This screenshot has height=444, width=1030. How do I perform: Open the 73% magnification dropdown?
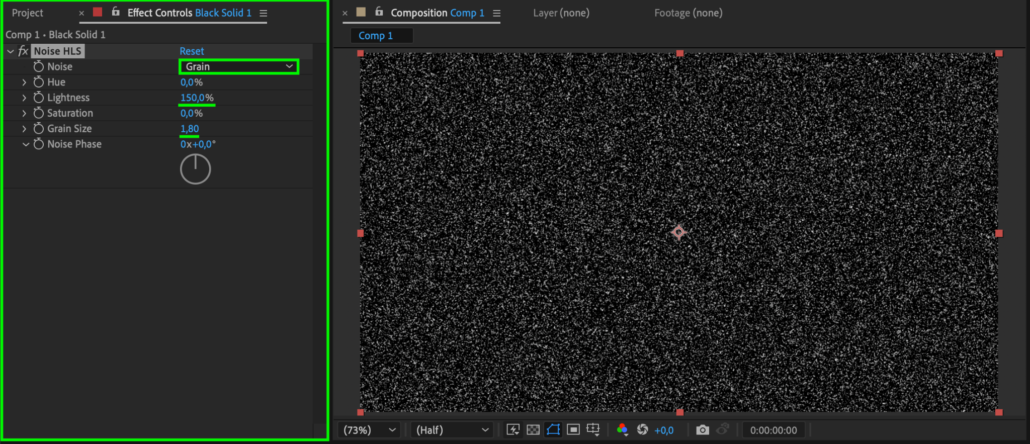pos(369,430)
